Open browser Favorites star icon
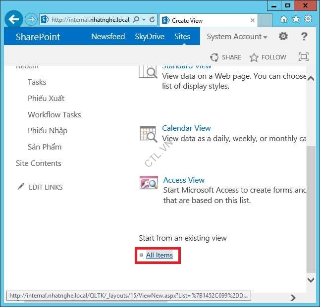Screen dimensions: 320x307 pos(296,19)
